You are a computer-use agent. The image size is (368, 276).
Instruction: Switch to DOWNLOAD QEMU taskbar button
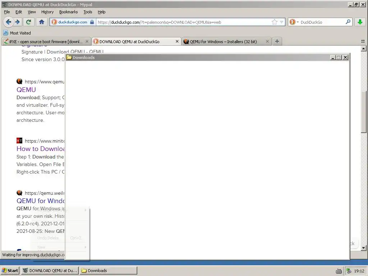click(50, 271)
